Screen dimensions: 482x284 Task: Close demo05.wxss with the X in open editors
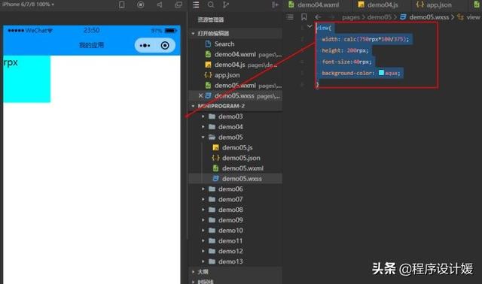coord(200,95)
